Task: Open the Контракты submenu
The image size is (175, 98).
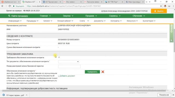Action: click(116, 21)
